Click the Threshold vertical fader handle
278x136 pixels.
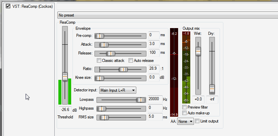pyautogui.click(x=65, y=77)
